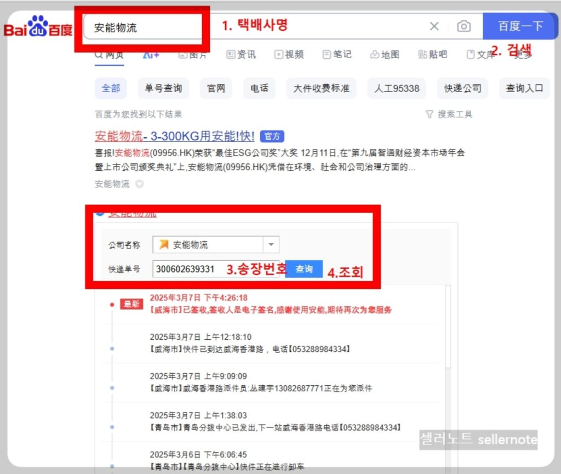Click the shield icon next to the 安能物流 source
The image size is (561, 474).
pyautogui.click(x=140, y=184)
